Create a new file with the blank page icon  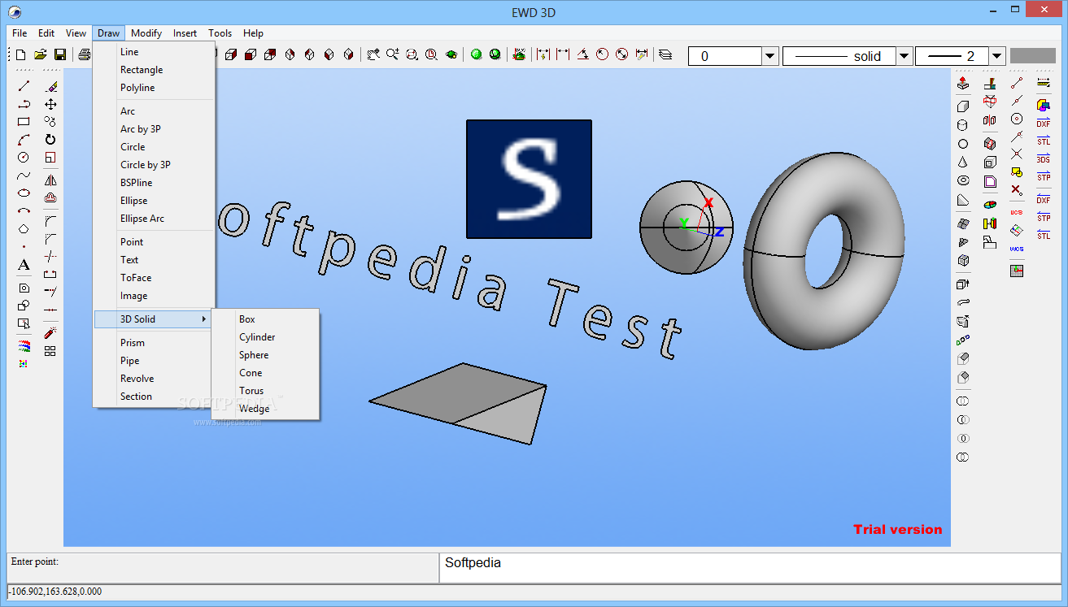click(21, 54)
